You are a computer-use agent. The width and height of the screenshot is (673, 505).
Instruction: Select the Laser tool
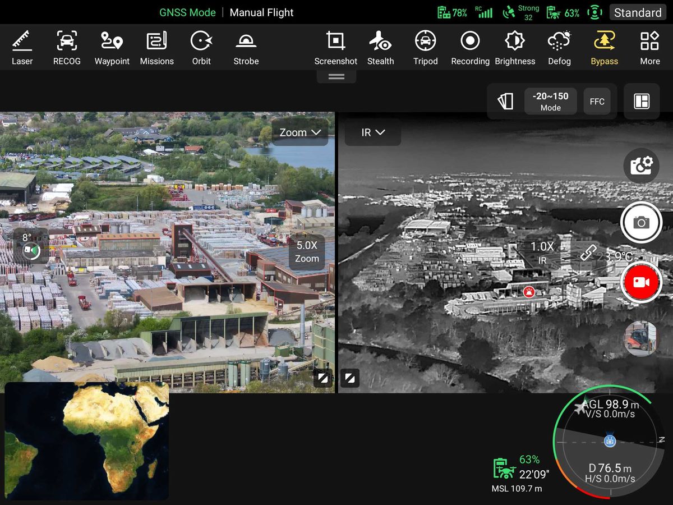pos(22,47)
